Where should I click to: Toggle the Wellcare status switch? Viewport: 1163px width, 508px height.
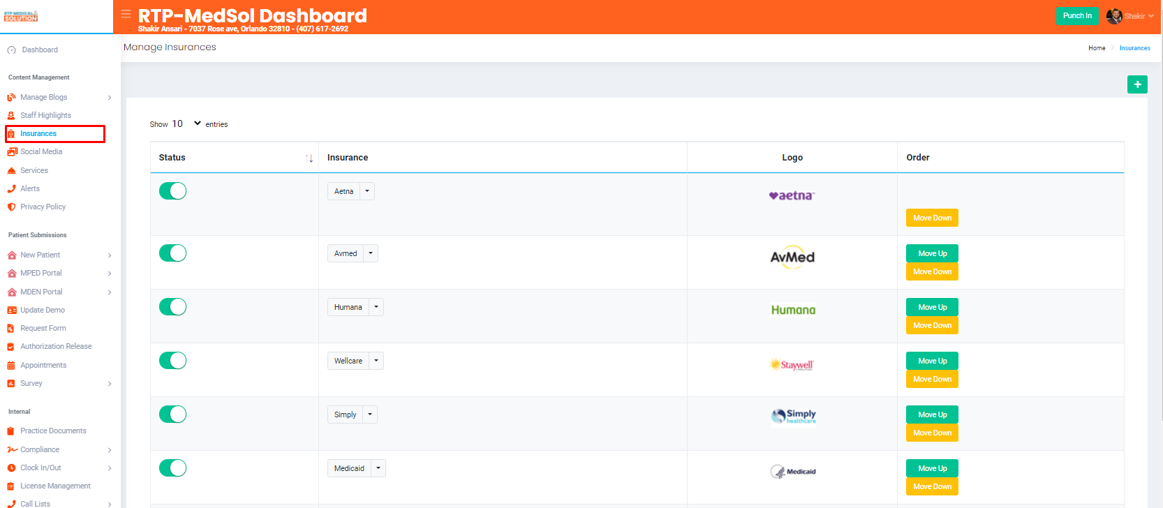pyautogui.click(x=172, y=361)
